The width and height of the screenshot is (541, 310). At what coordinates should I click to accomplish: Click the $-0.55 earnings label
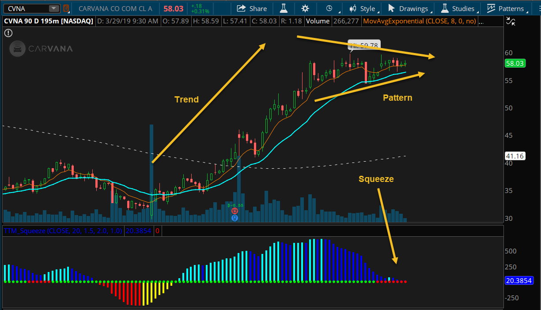235,205
